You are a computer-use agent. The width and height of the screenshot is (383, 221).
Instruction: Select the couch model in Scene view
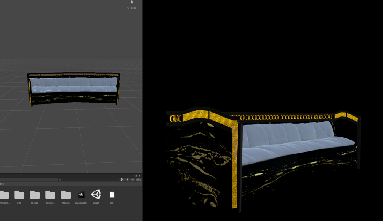click(73, 89)
